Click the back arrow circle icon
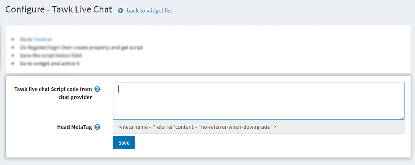Screen dimensions: 415x165 (x=121, y=11)
